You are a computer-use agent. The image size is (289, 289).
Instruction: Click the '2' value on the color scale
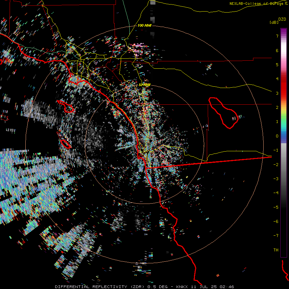(277, 108)
